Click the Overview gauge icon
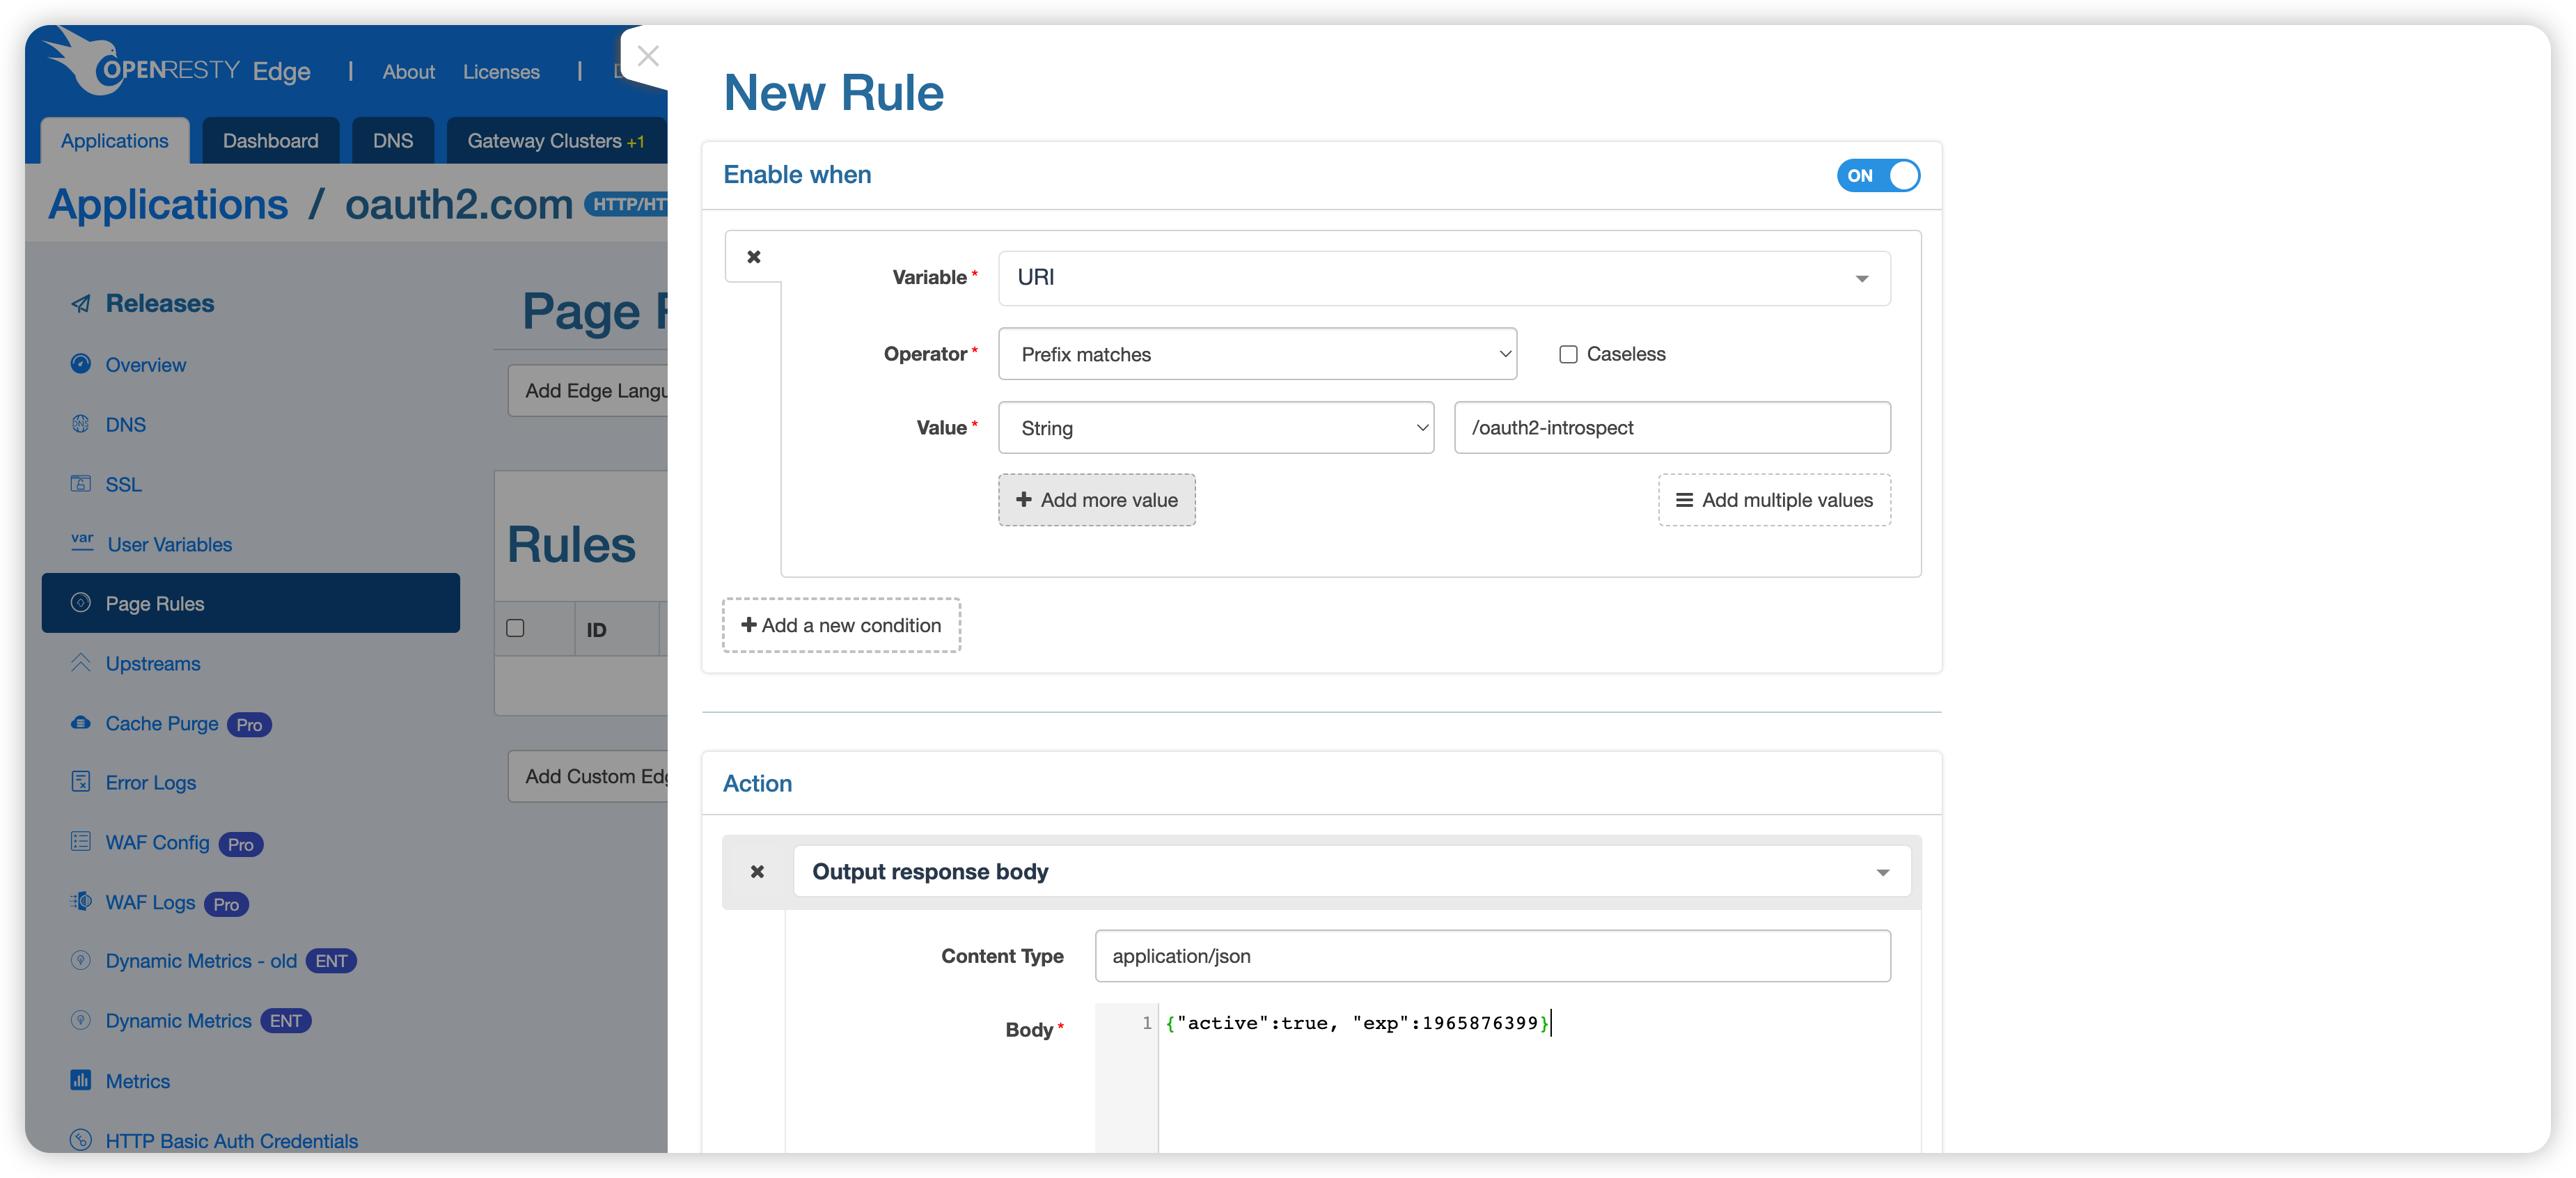The image size is (2576, 1178). (81, 364)
